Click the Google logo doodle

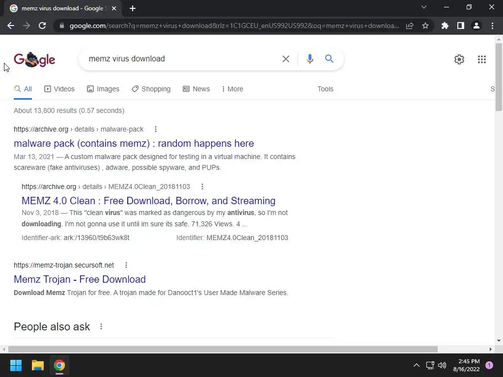[x=34, y=59]
